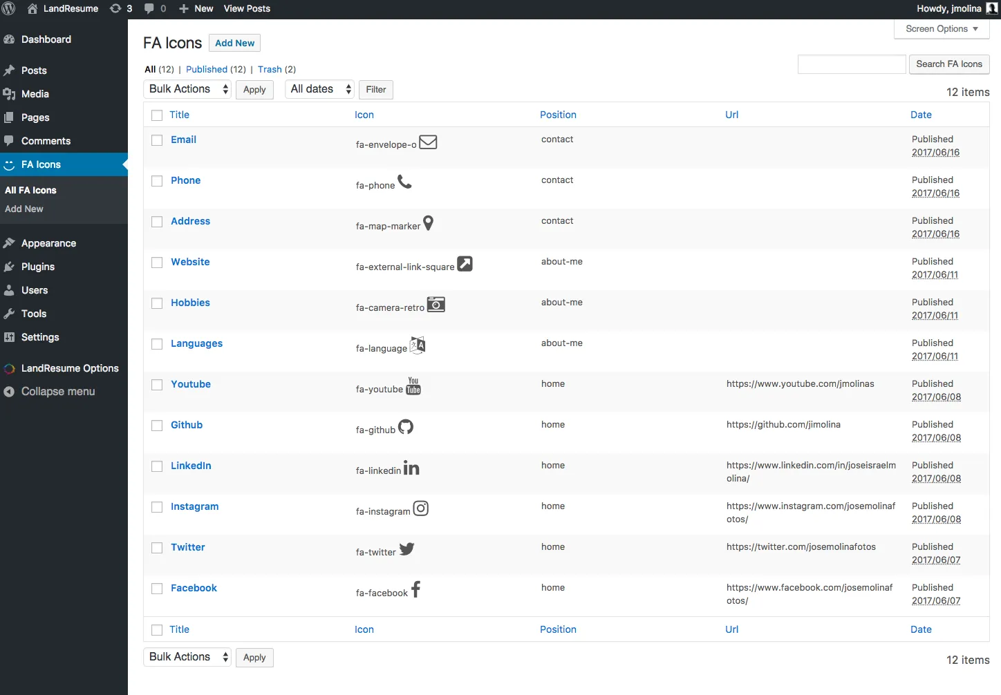Go to Add New submenu under FA Icons
The width and height of the screenshot is (1001, 695).
tap(24, 209)
